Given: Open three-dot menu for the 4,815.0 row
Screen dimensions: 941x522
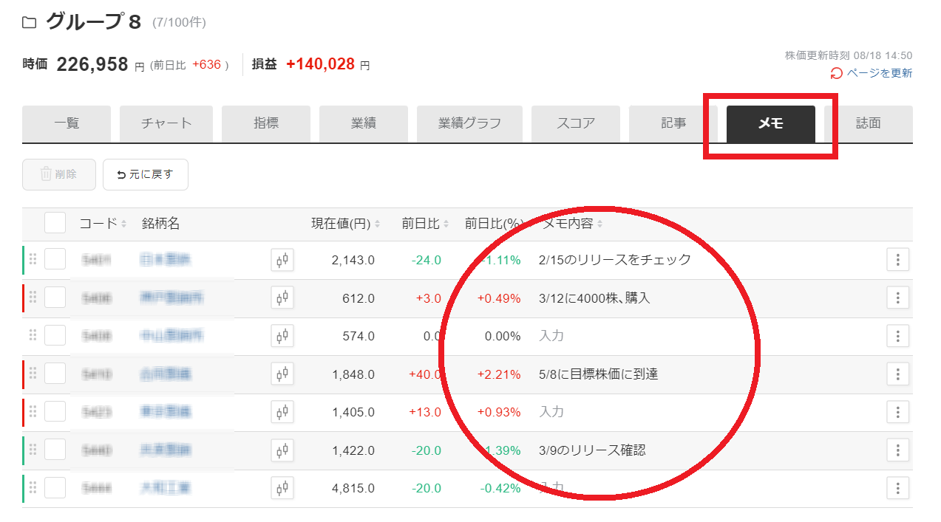Looking at the screenshot, I should coord(897,488).
